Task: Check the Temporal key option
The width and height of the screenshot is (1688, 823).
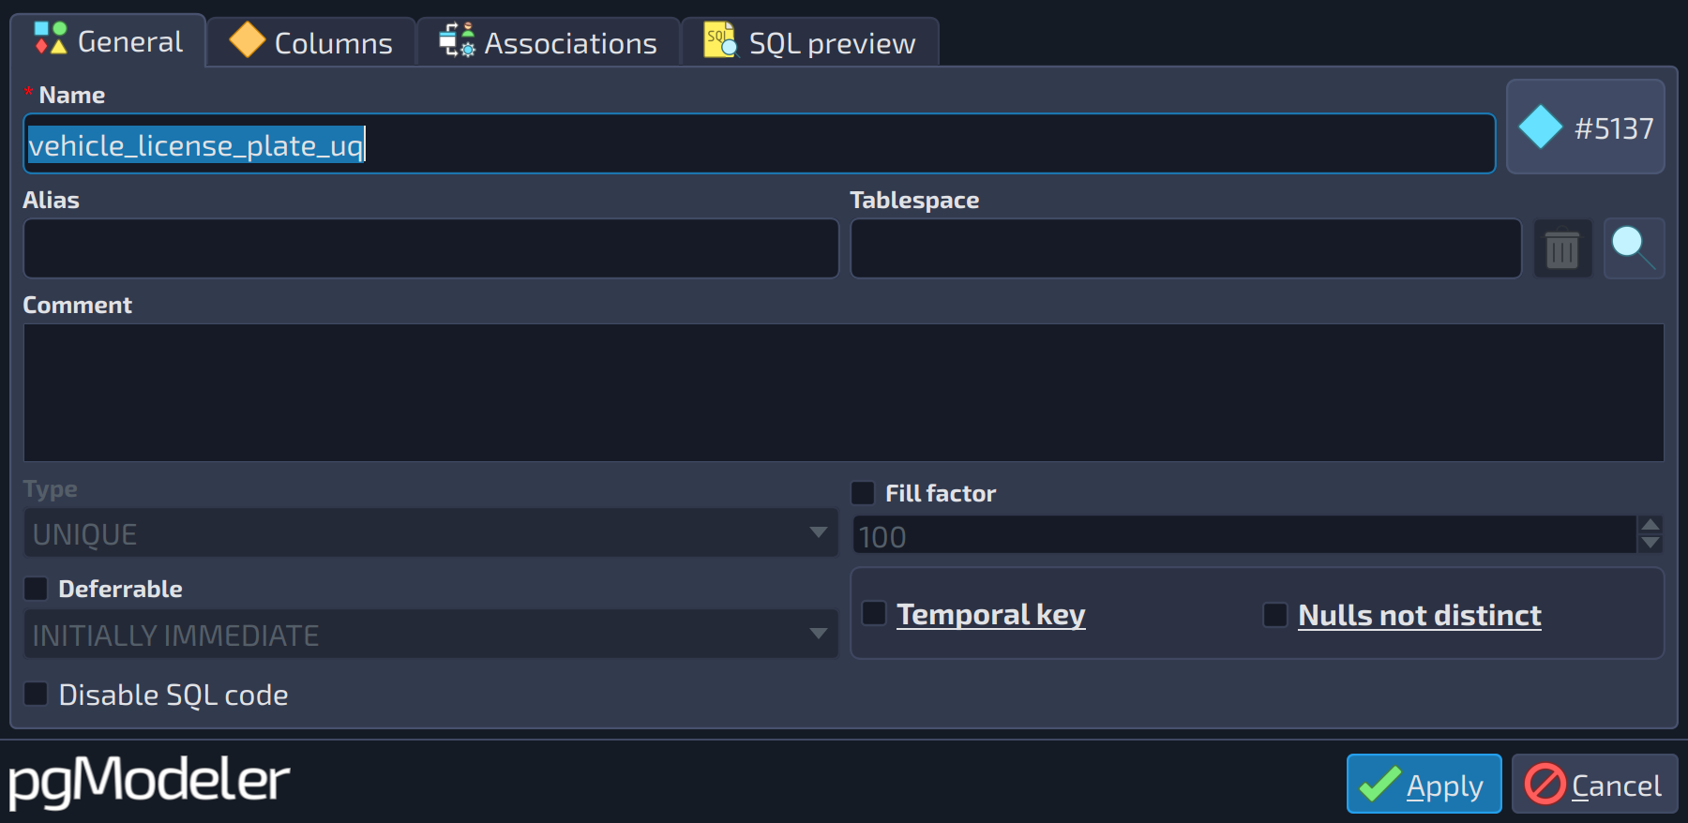Action: (874, 613)
